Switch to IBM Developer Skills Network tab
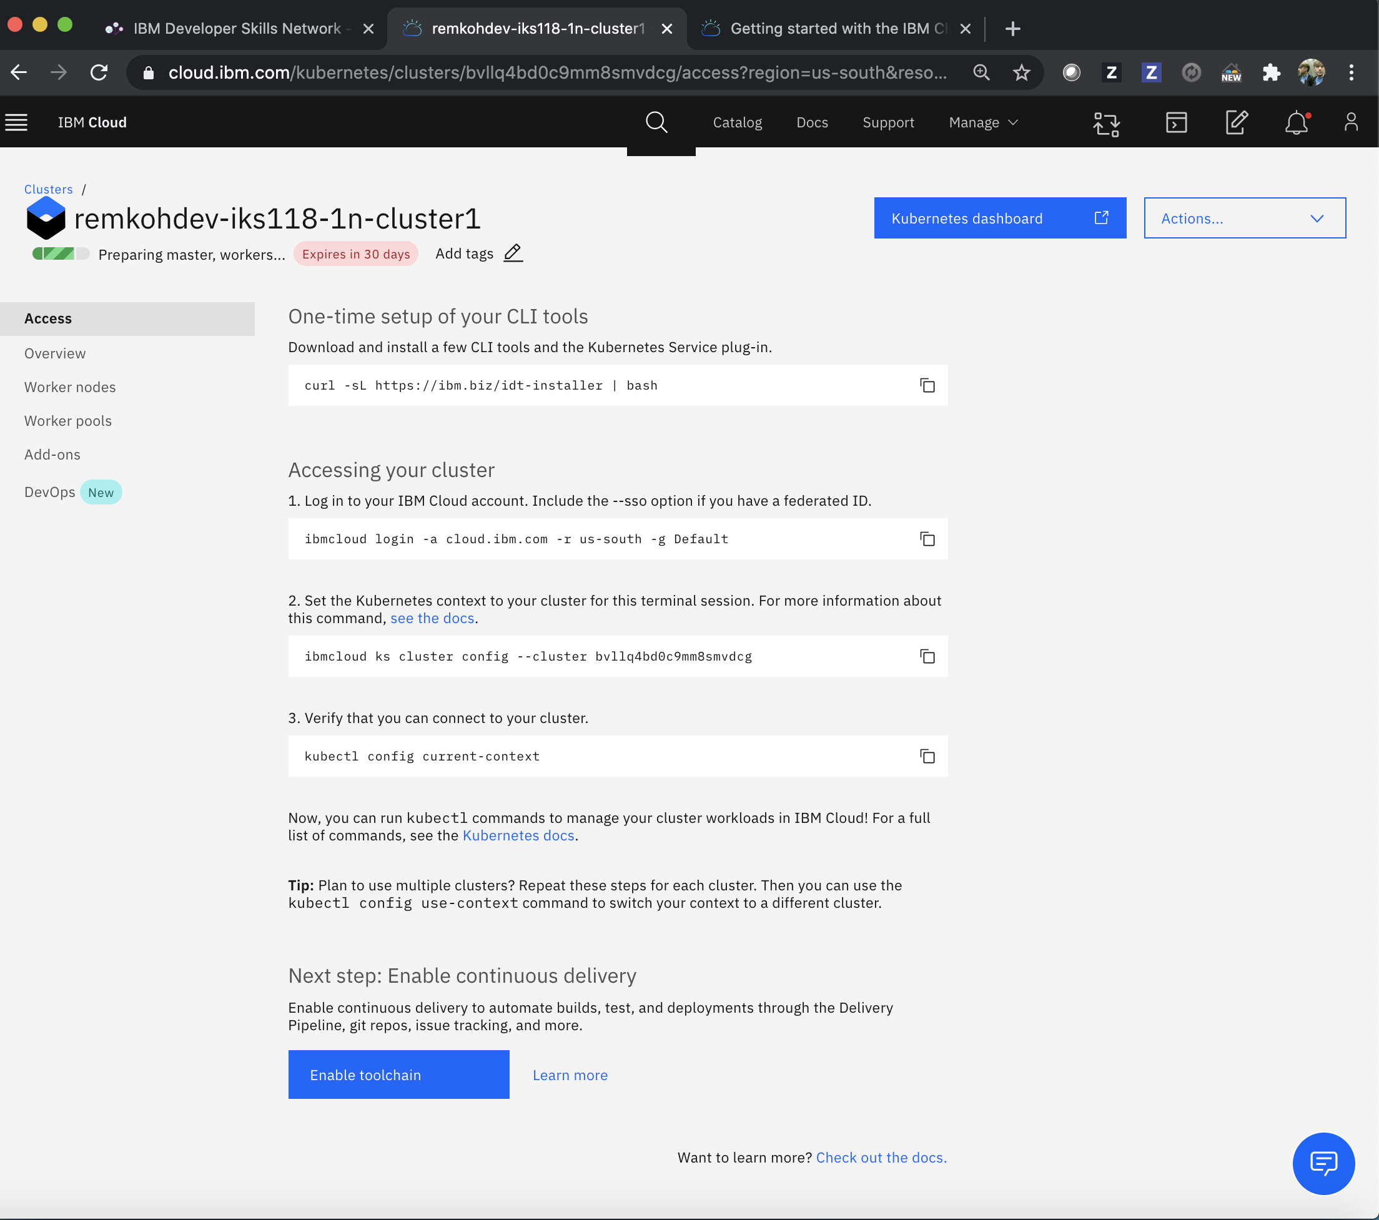Viewport: 1379px width, 1220px height. click(x=236, y=28)
